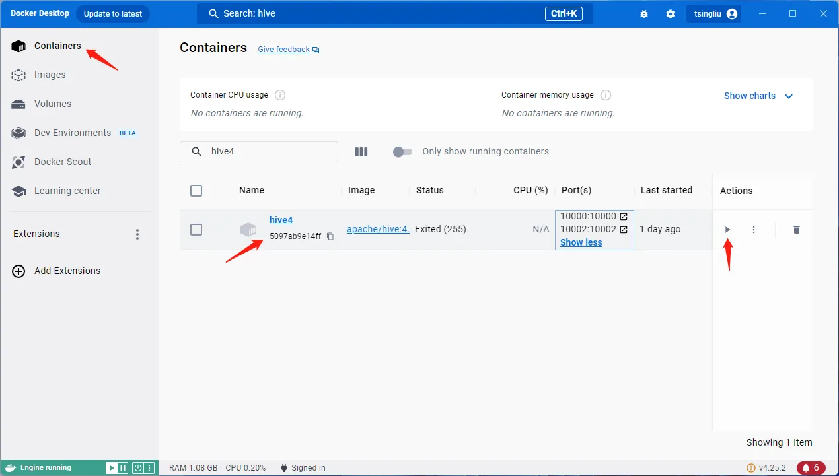Click the CPU 0.20% status text
839x476 pixels.
[x=246, y=468]
